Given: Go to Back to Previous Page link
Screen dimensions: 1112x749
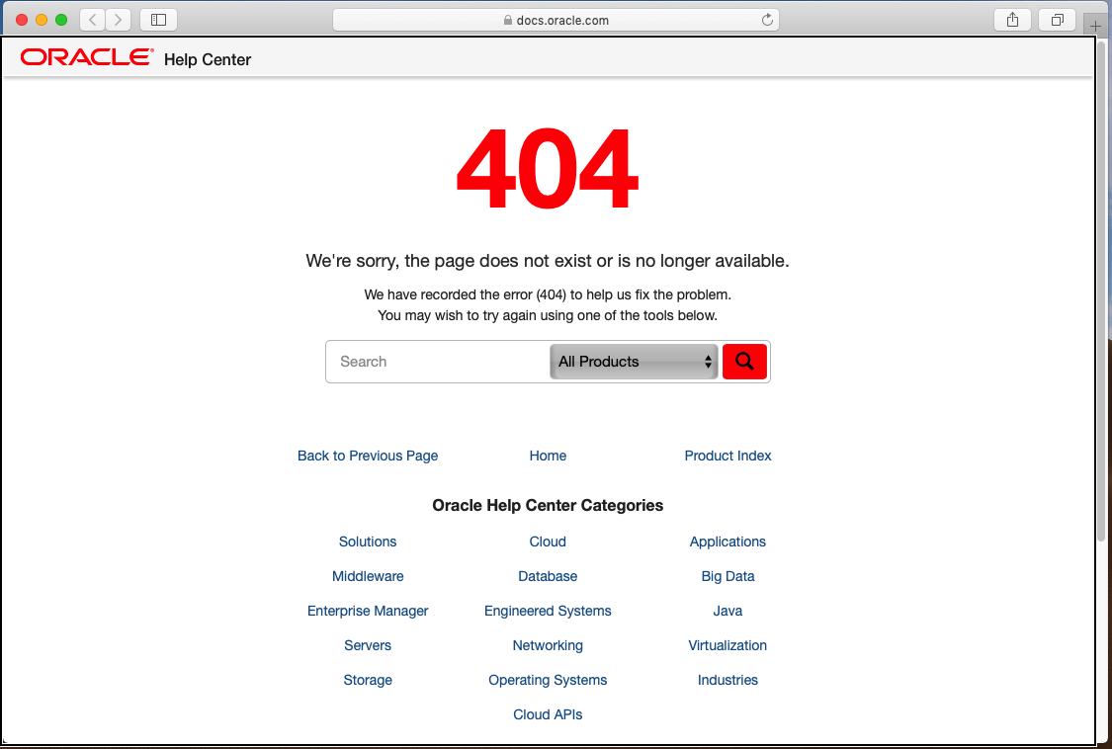Looking at the screenshot, I should [368, 456].
